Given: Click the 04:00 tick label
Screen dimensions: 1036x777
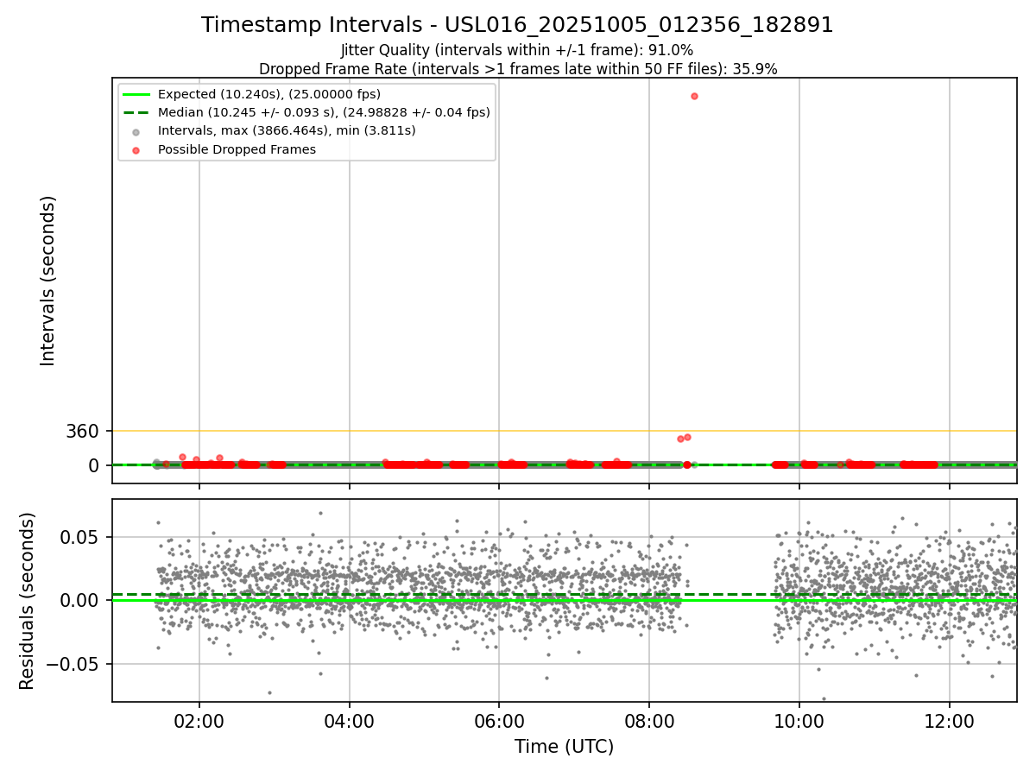Looking at the screenshot, I should [350, 720].
